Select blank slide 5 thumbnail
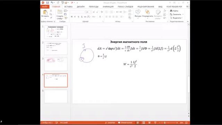 pyautogui.click(x=56, y=97)
